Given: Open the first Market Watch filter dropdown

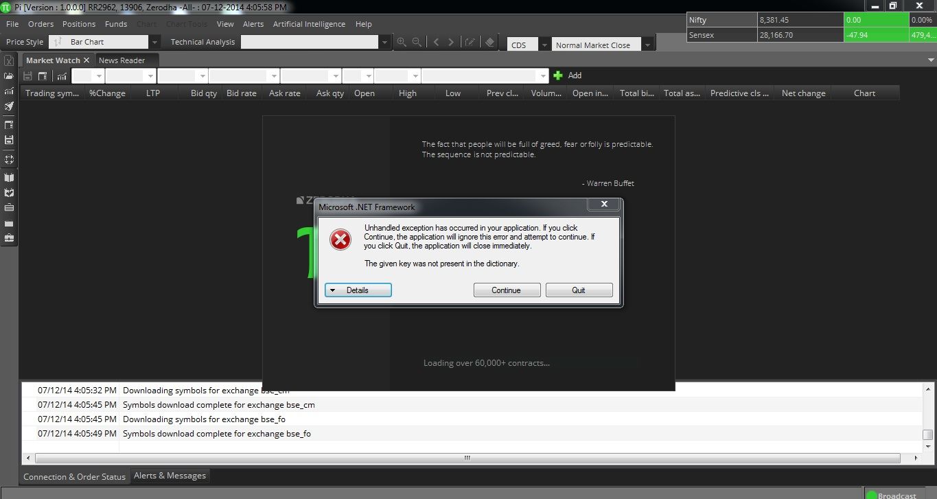Looking at the screenshot, I should [100, 76].
